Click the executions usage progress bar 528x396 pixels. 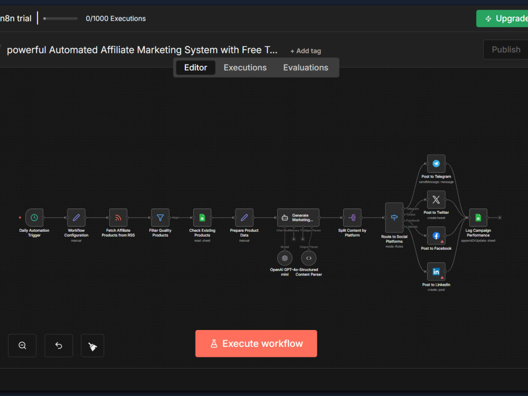pyautogui.click(x=61, y=18)
